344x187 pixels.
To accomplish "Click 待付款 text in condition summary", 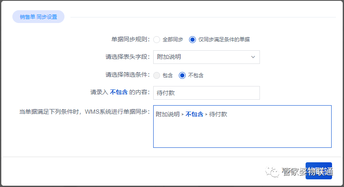I will tap(218, 115).
